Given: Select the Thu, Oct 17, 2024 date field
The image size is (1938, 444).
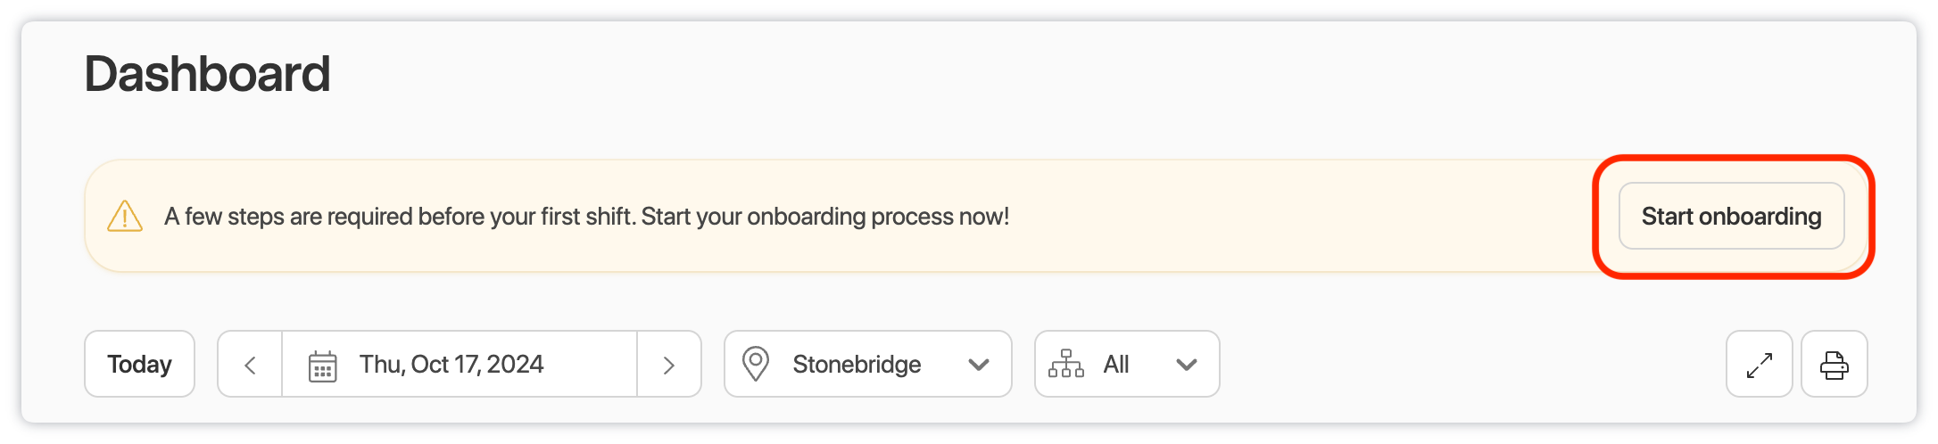Looking at the screenshot, I should (x=460, y=365).
